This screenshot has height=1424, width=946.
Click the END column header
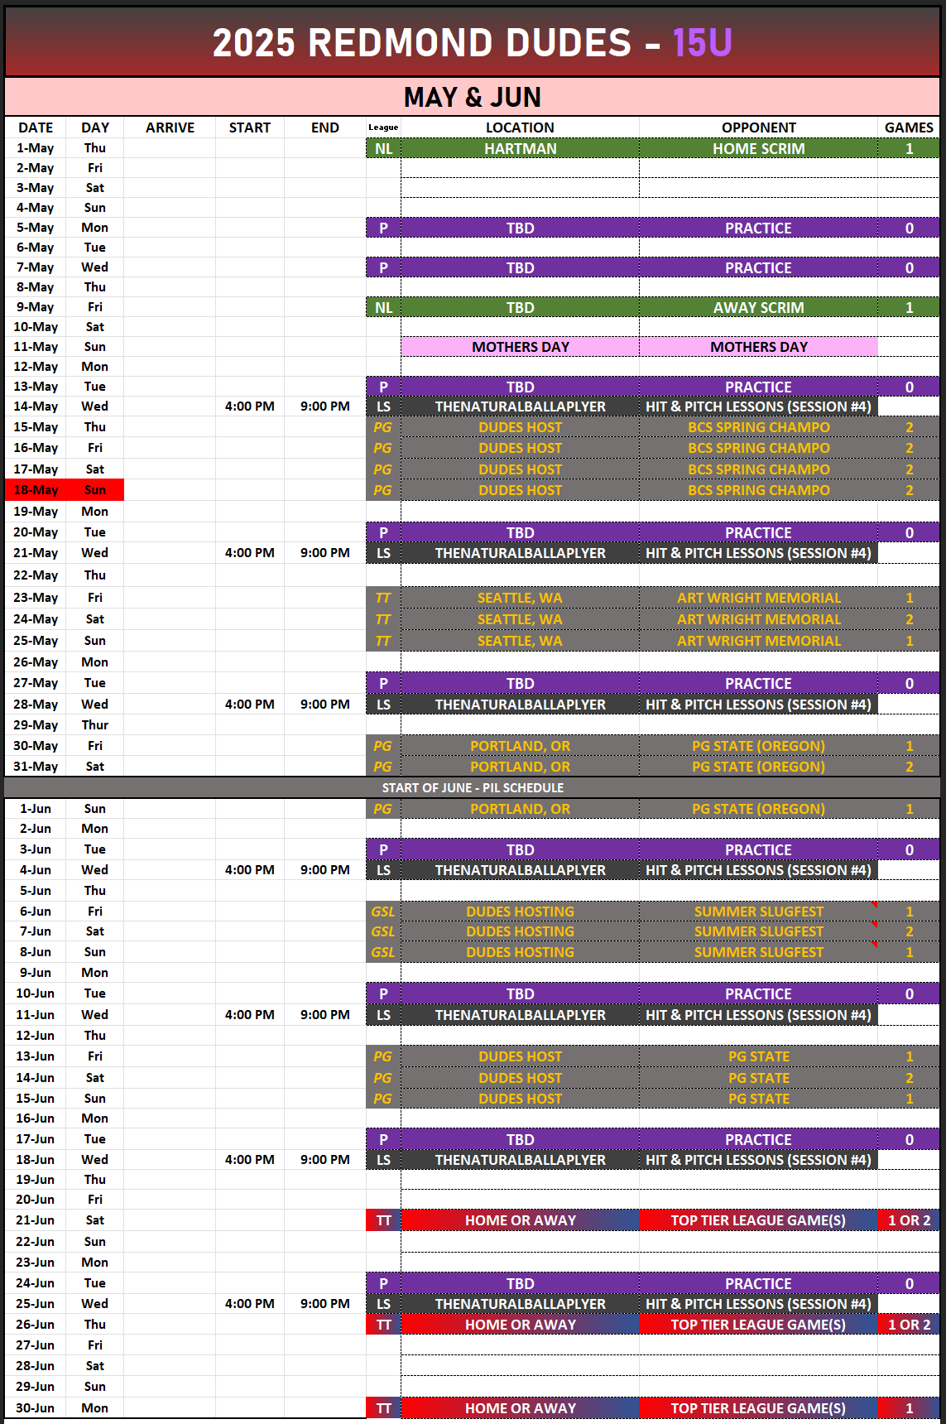325,127
